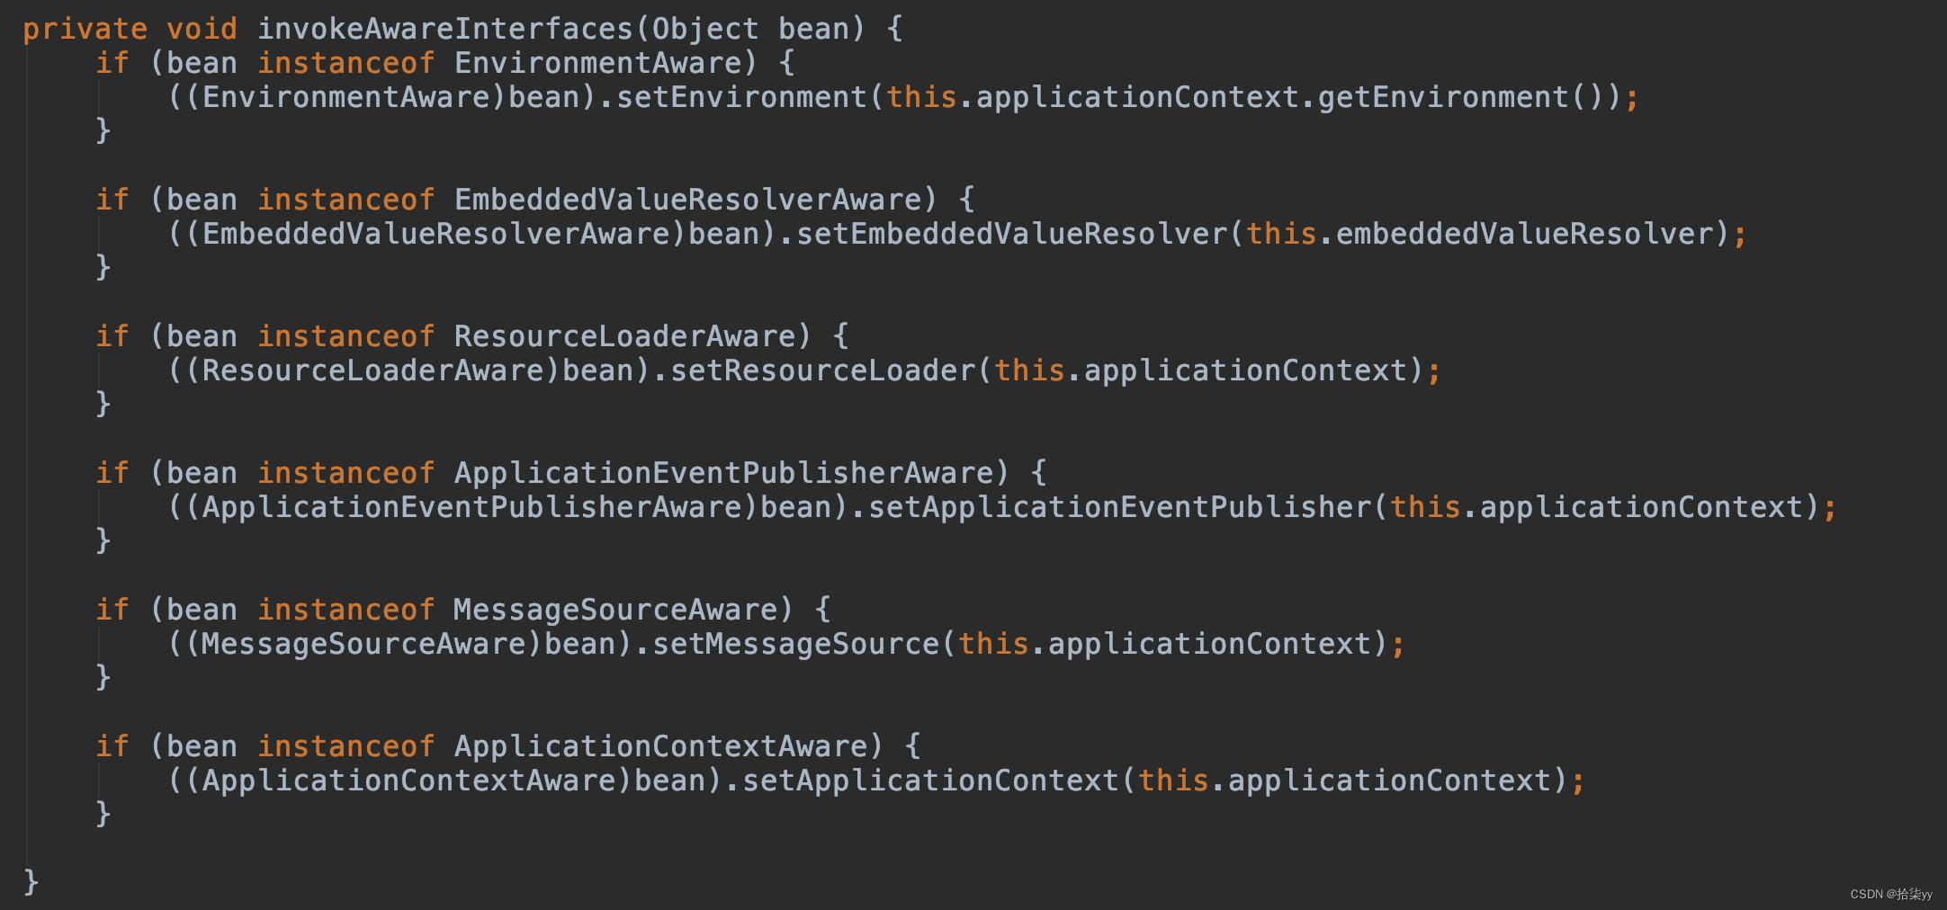
Task: Click applicationContext in setApplicationEventPublisher argument
Action: pyautogui.click(x=1642, y=507)
